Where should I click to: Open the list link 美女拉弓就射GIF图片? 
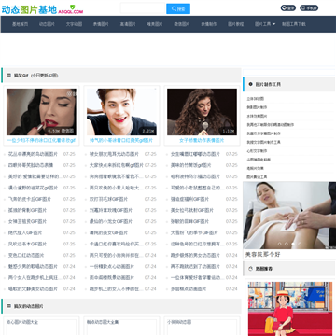pos(192,210)
